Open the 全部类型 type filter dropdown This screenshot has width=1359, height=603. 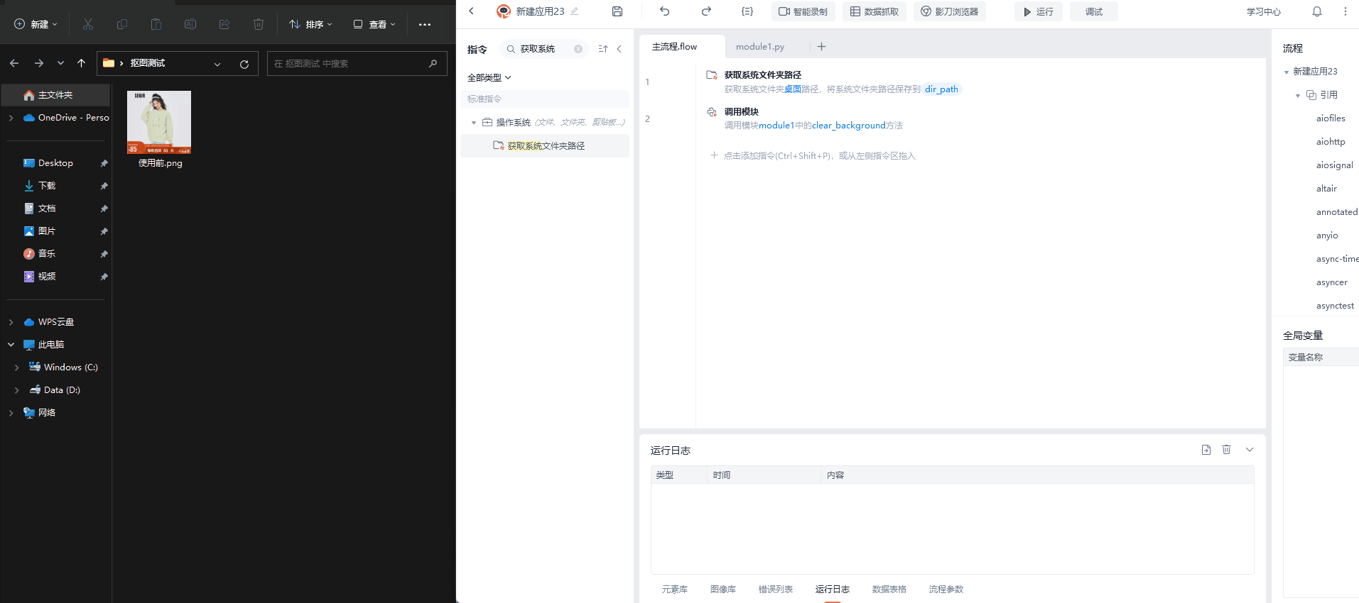[x=489, y=77]
